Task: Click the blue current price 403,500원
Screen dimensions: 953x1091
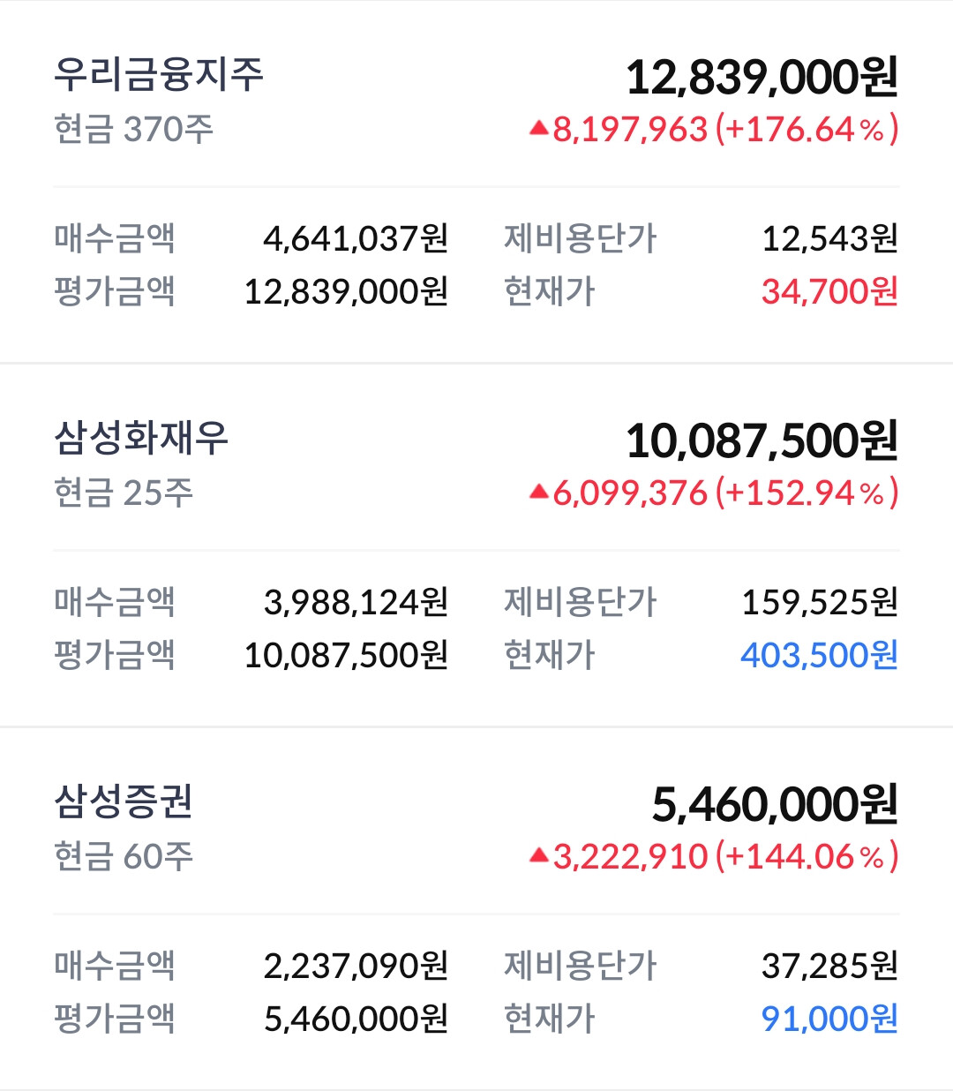Action: tap(820, 655)
